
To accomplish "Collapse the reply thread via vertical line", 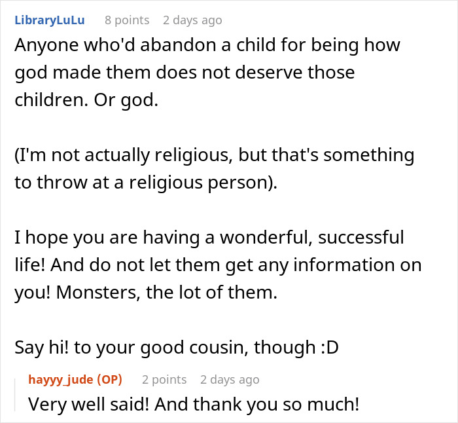I will click(x=18, y=392).
